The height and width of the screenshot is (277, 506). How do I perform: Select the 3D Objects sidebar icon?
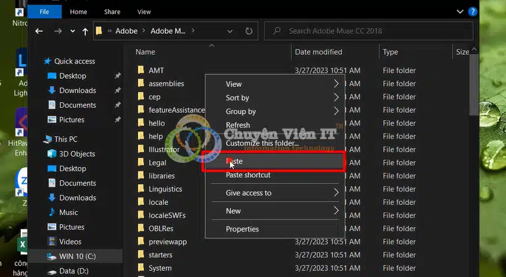[51, 154]
